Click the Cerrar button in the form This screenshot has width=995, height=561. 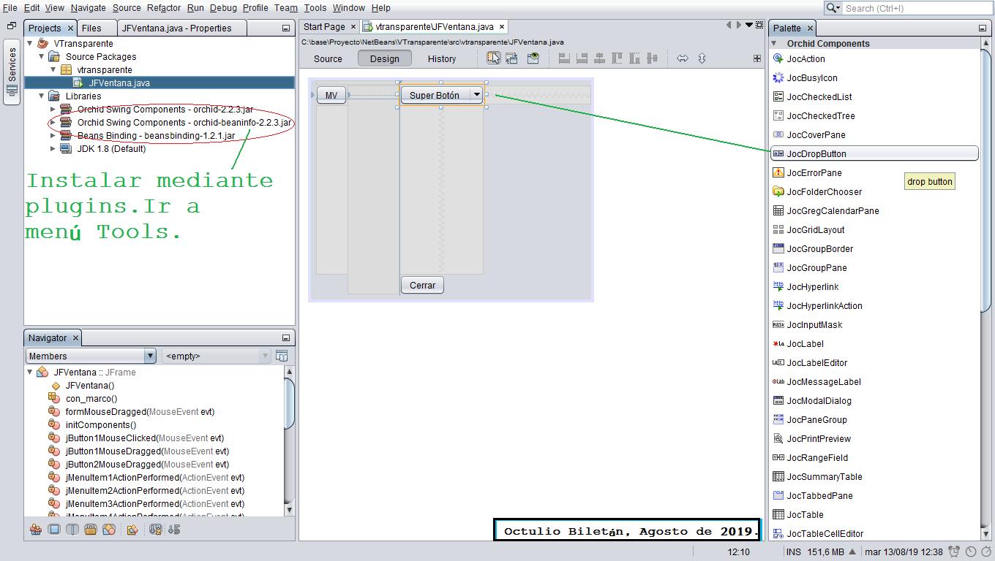tap(422, 286)
